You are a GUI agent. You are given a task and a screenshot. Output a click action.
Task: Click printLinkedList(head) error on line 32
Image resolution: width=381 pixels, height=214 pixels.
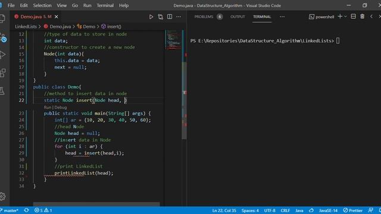(x=83, y=173)
